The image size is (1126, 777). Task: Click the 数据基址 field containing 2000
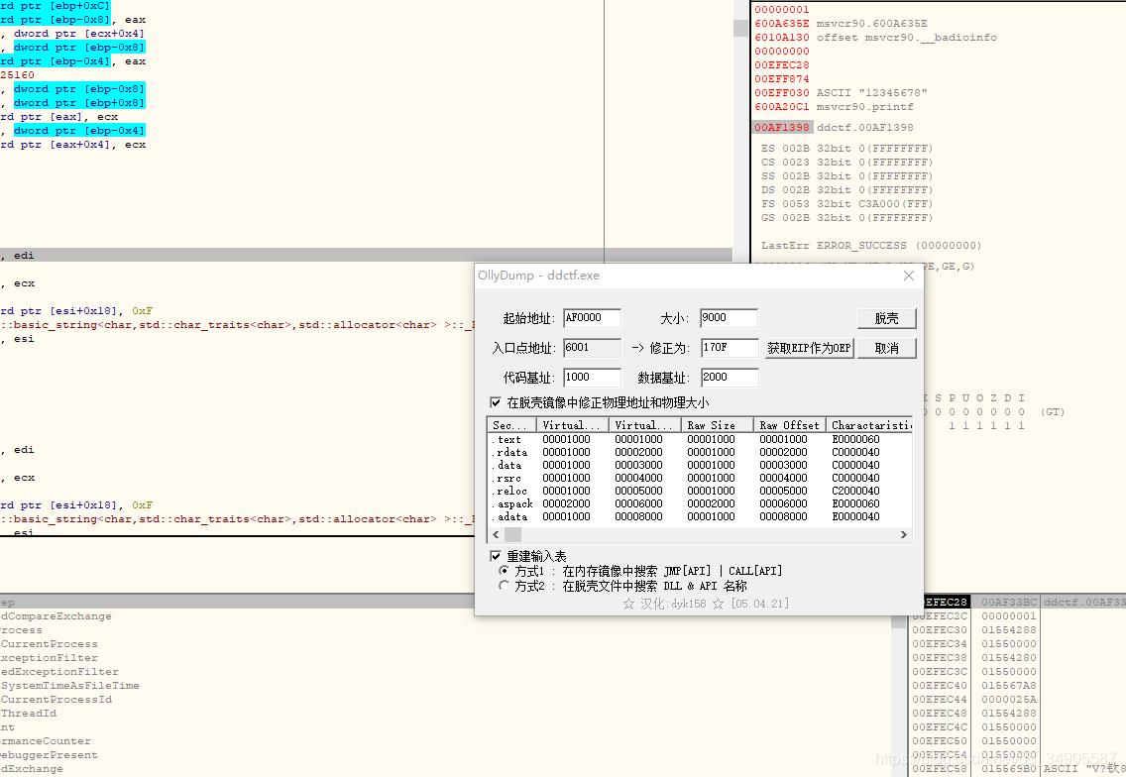[x=729, y=377]
